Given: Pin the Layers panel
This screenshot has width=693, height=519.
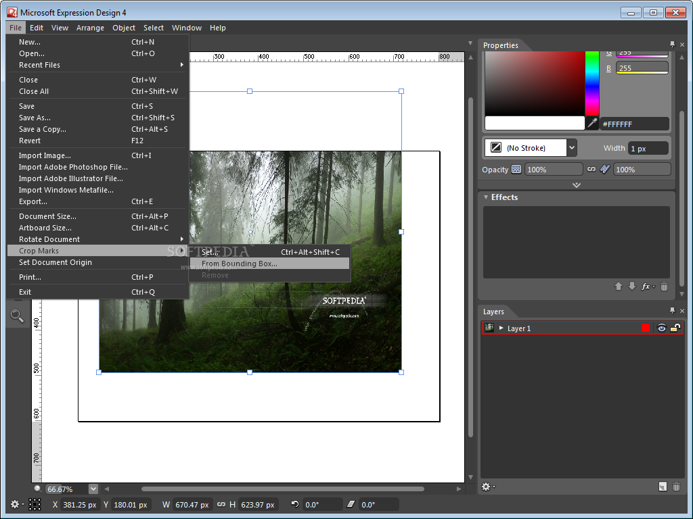Looking at the screenshot, I should coord(672,311).
